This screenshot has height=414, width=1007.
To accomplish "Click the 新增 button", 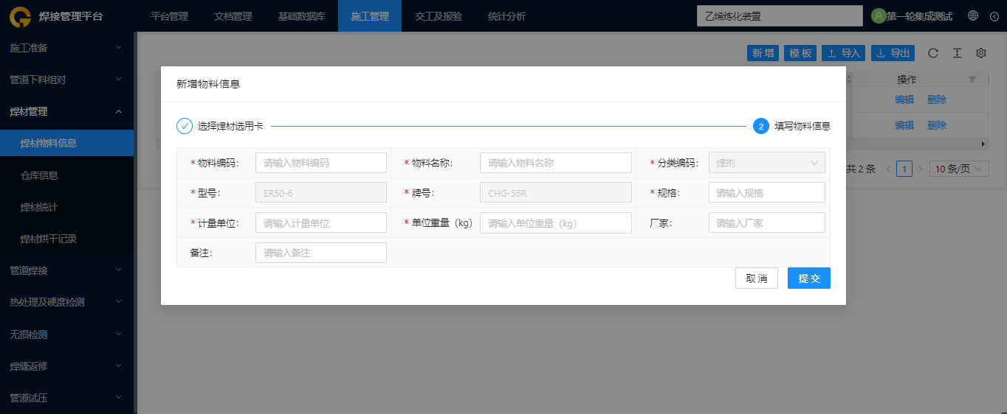I will coord(763,53).
